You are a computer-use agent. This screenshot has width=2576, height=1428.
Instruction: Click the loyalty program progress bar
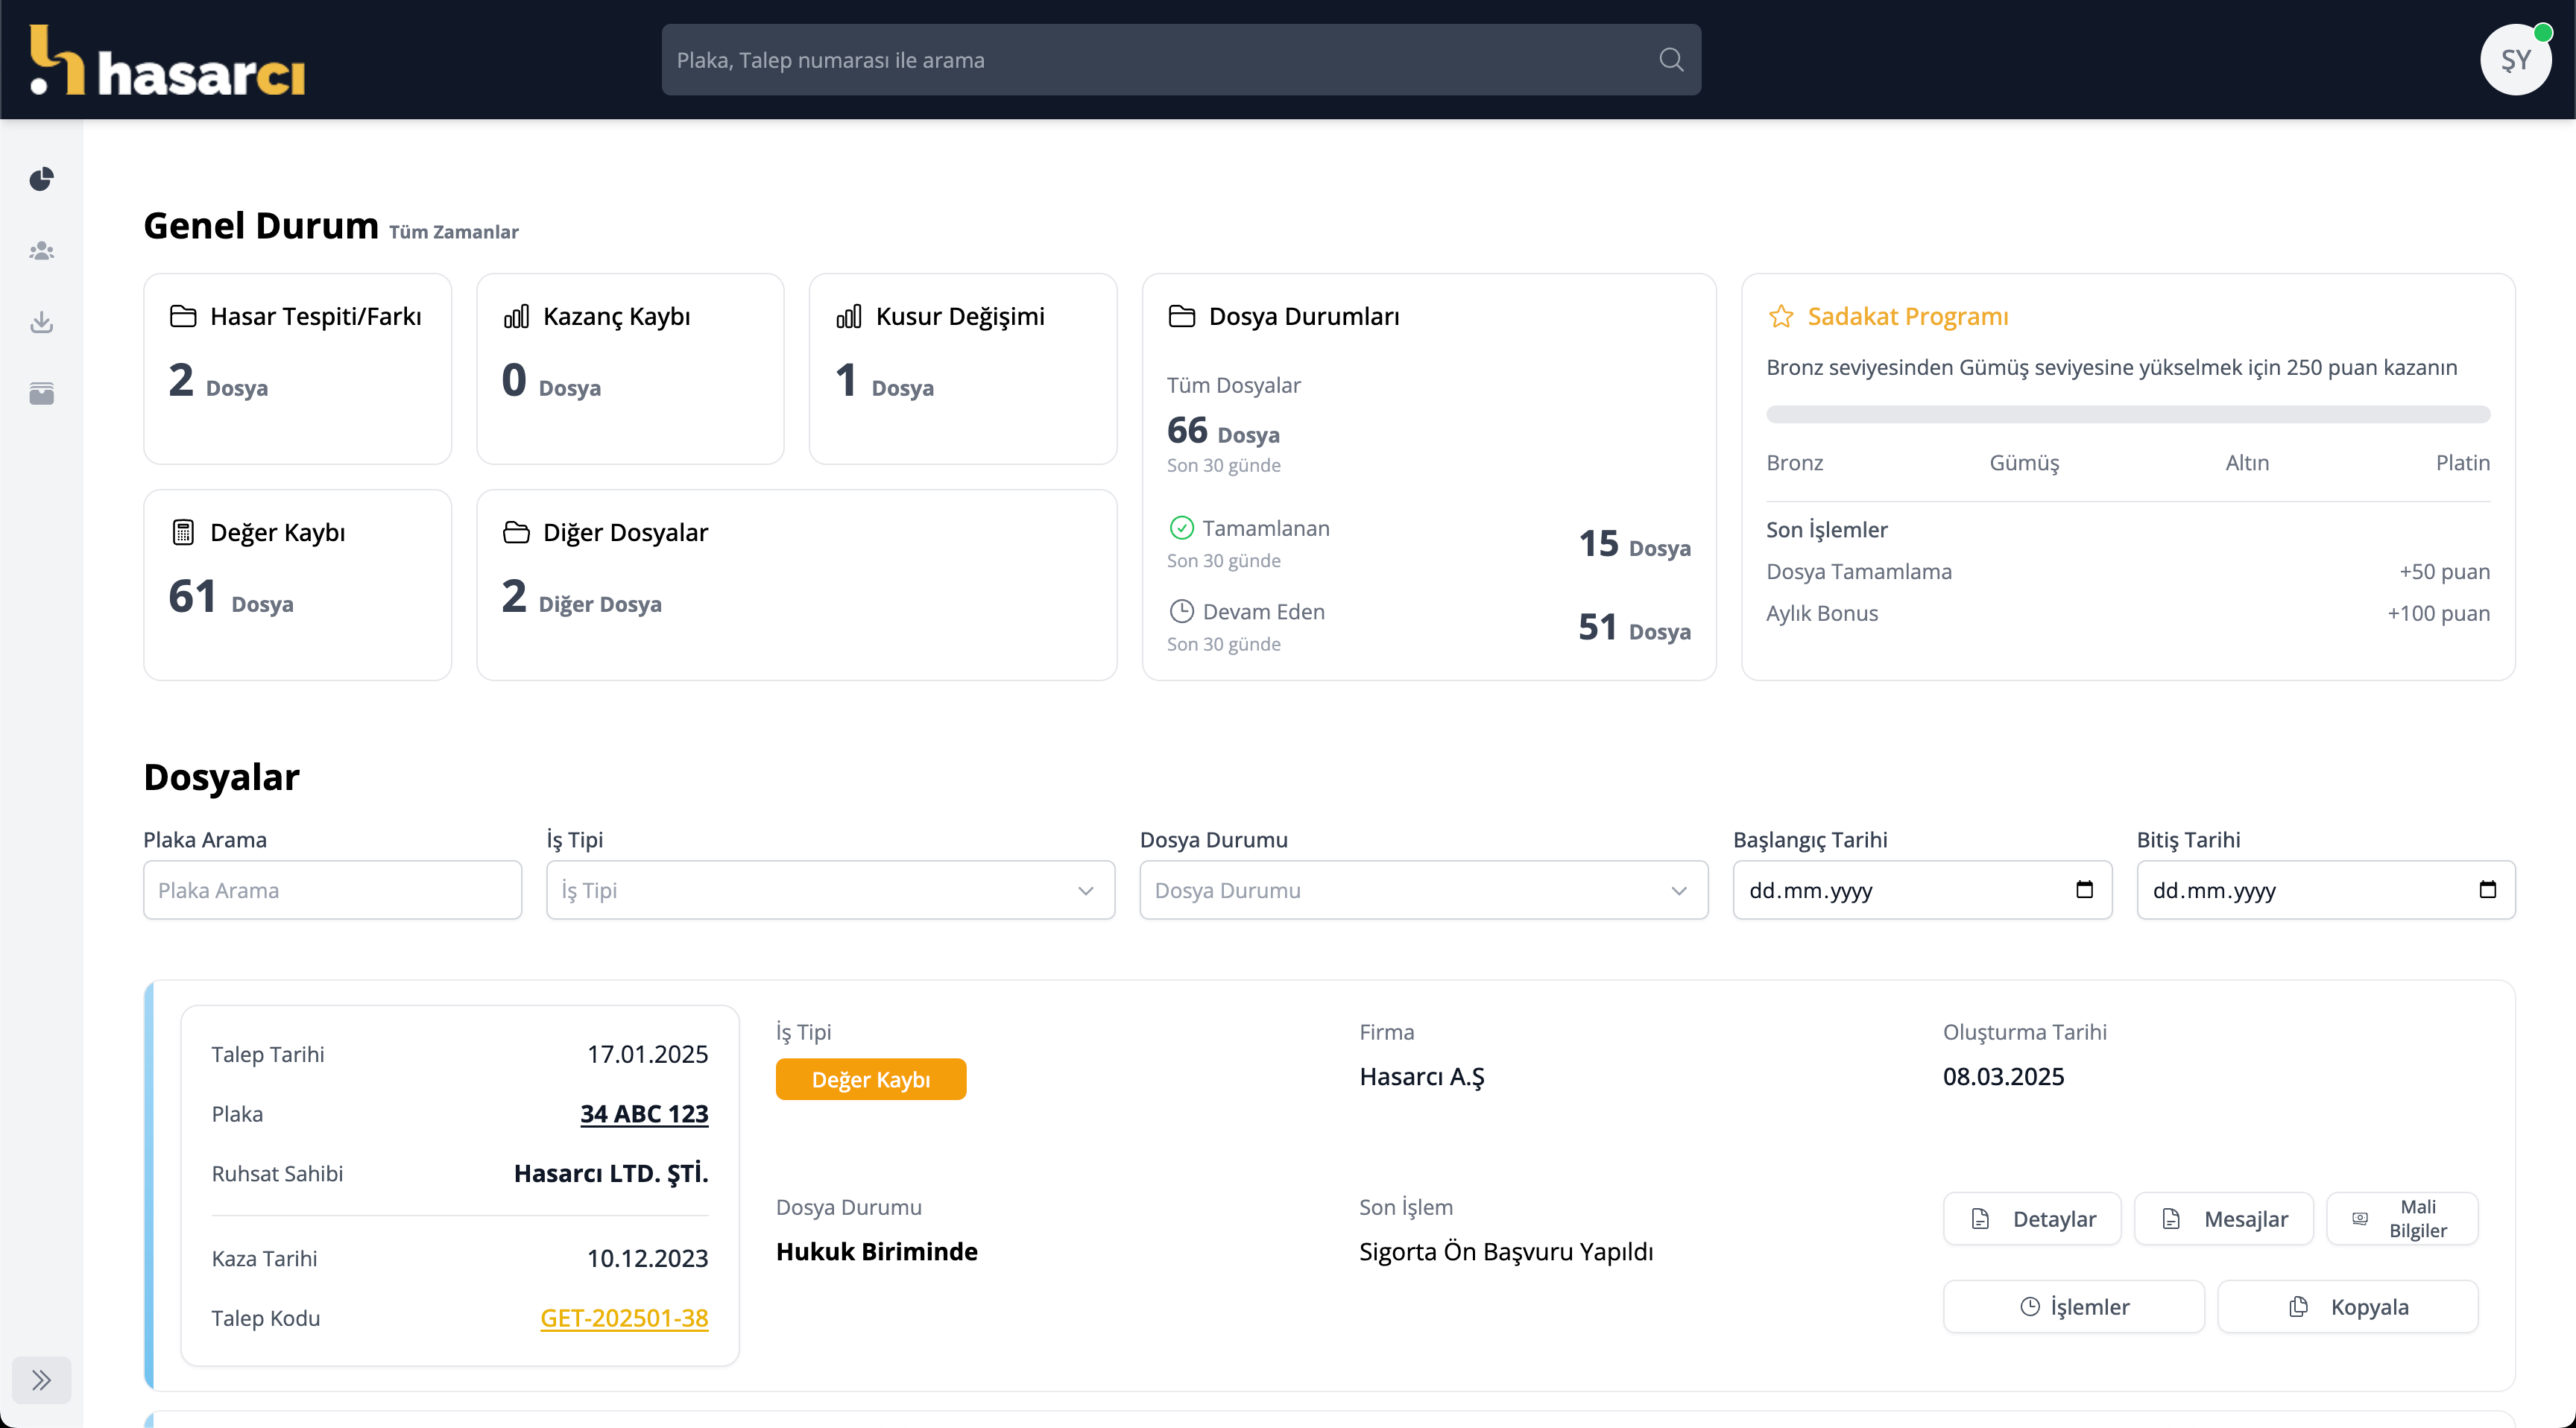pos(2127,414)
